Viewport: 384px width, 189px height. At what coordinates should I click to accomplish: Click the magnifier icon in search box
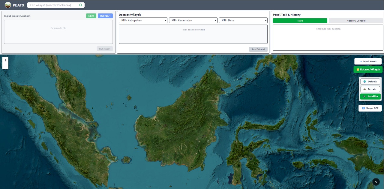coord(80,5)
